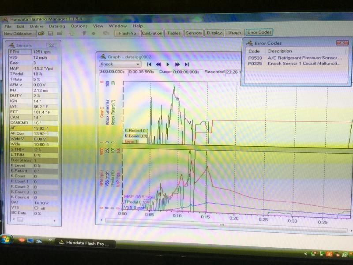The height and width of the screenshot is (265, 353).
Task: Play the datalog0002 recording
Action: coord(168,64)
